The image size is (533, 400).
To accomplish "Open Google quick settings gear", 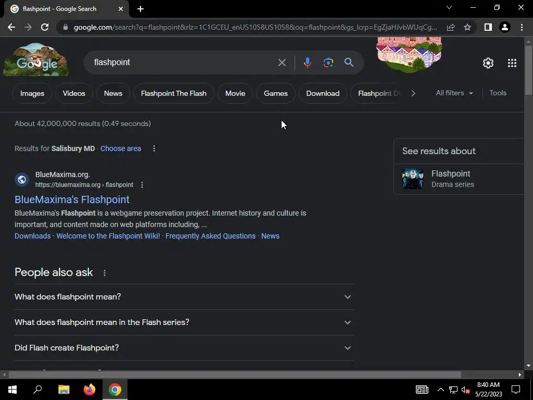I will (488, 63).
